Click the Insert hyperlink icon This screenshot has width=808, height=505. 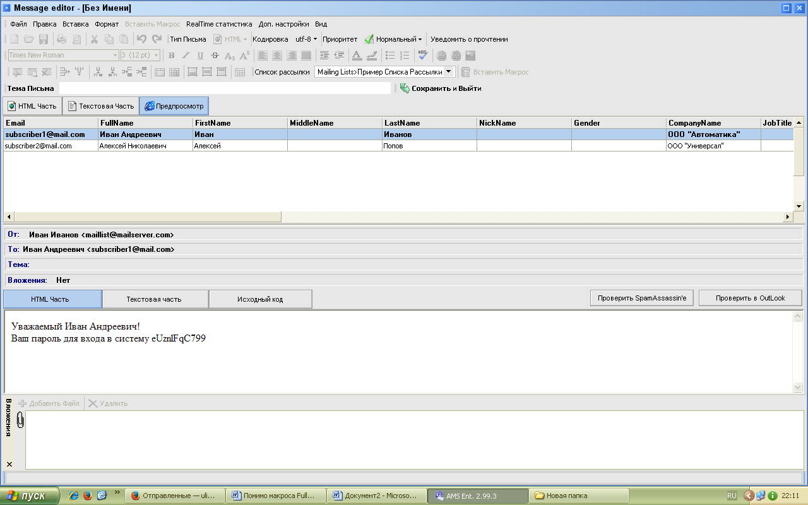[442, 56]
